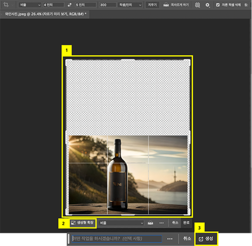Open the 픽셀/인치 resolution unit dropdown
252x246 pixels.
point(130,5)
